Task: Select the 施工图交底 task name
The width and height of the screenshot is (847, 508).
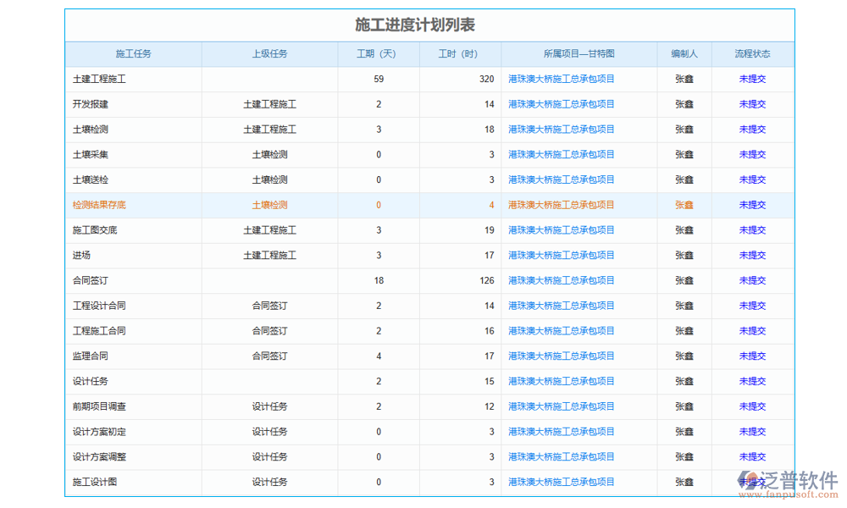Action: point(95,230)
